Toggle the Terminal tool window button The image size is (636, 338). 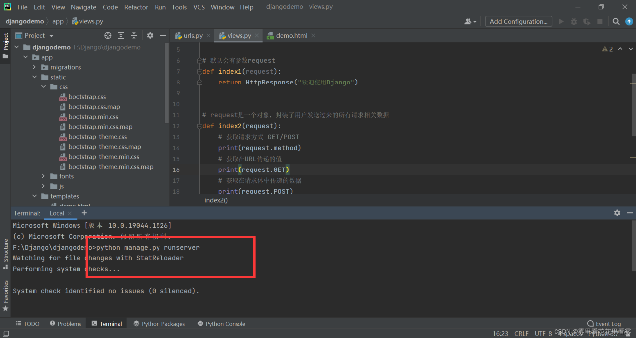pyautogui.click(x=107, y=324)
